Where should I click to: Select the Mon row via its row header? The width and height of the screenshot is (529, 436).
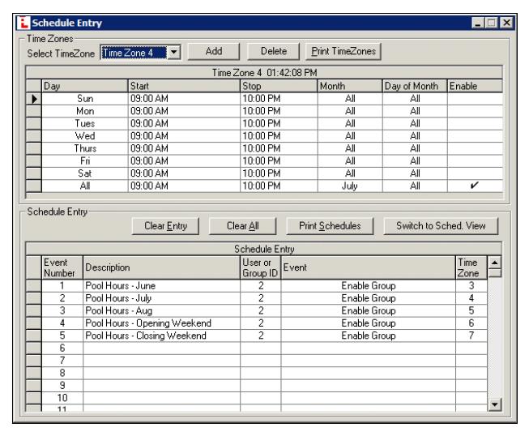[34, 111]
